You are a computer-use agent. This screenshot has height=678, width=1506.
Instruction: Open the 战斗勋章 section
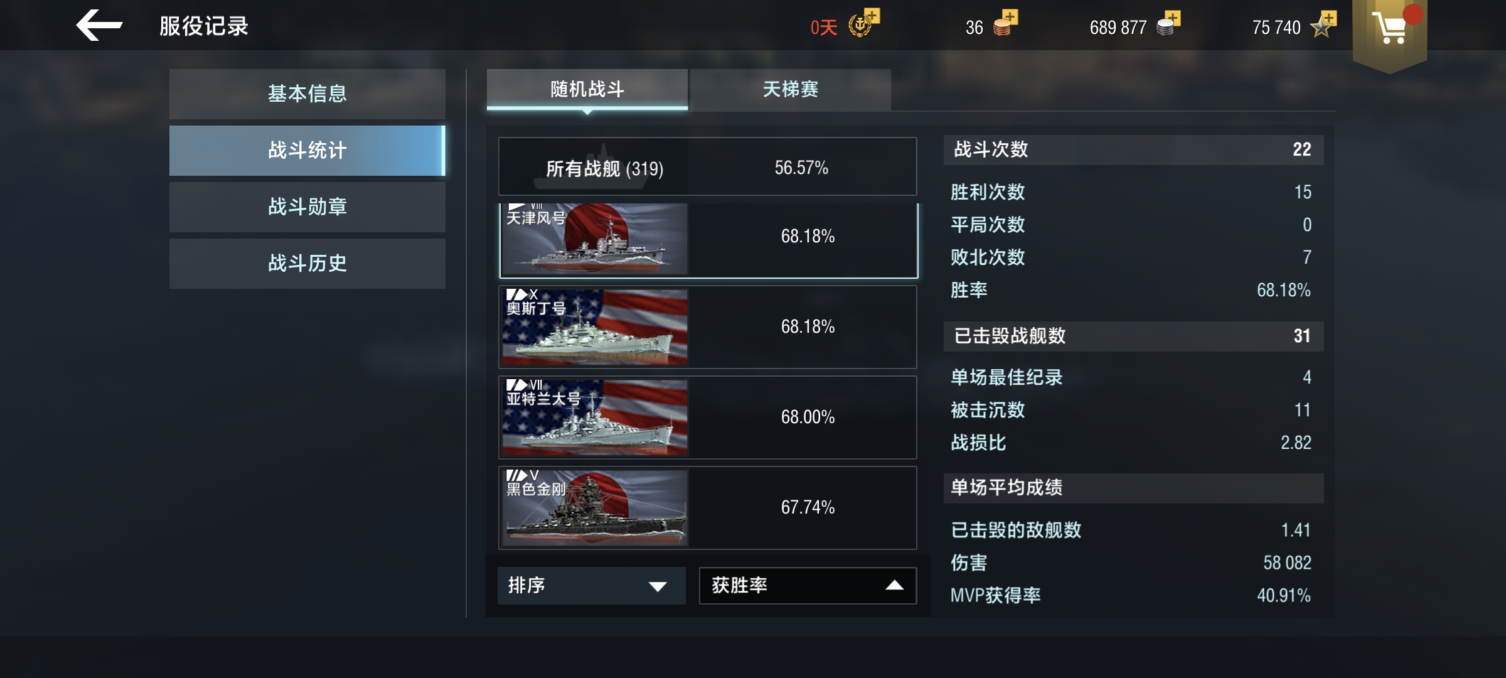[x=307, y=207]
